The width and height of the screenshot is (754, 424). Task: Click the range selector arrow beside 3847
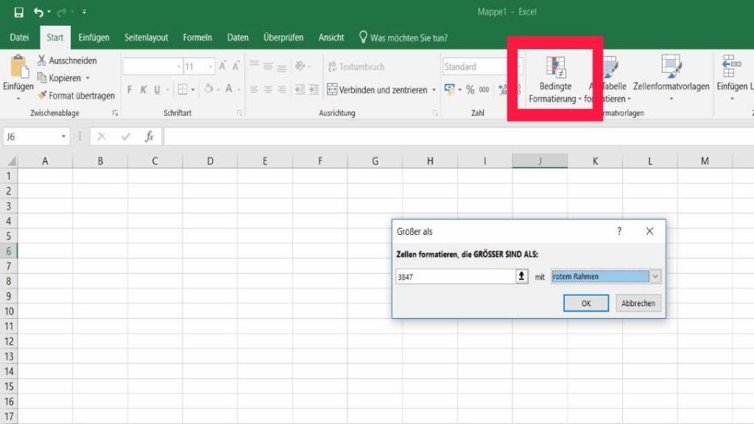(522, 277)
